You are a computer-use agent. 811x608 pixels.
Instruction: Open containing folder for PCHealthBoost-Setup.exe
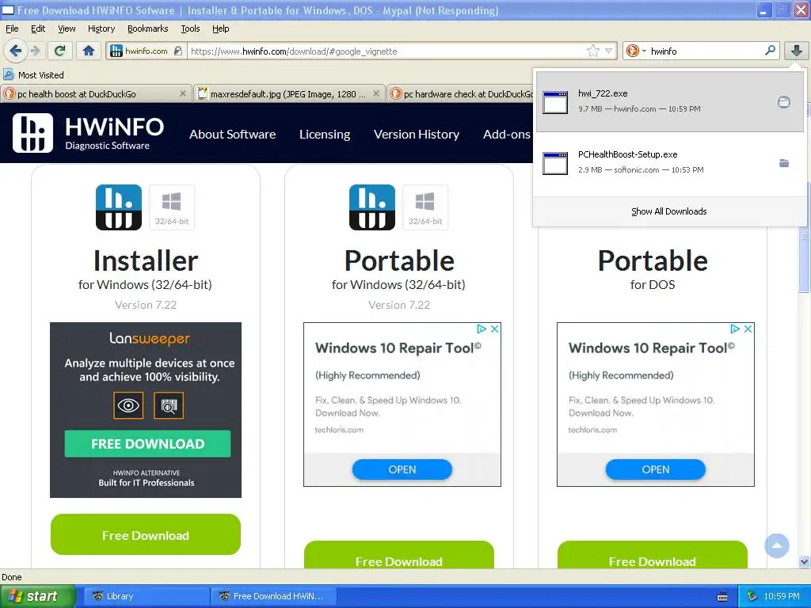pos(784,163)
